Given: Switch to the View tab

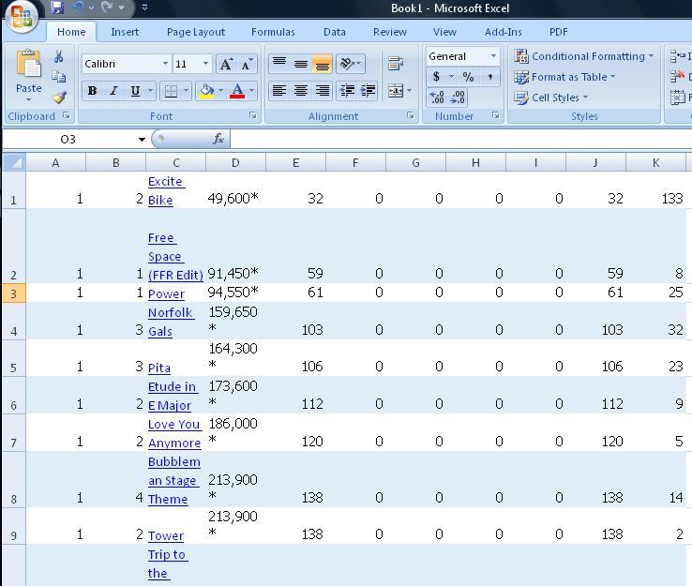Looking at the screenshot, I should point(444,32).
